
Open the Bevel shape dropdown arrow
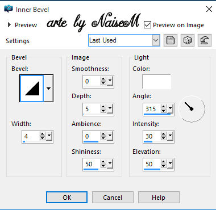click(48, 89)
